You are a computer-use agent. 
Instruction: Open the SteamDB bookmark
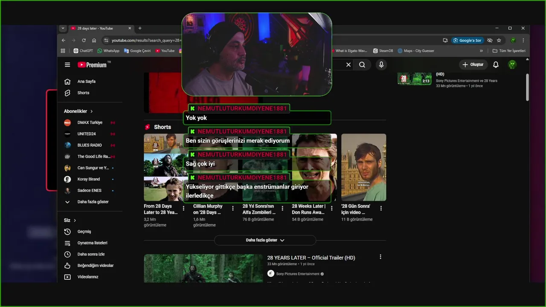pyautogui.click(x=383, y=51)
